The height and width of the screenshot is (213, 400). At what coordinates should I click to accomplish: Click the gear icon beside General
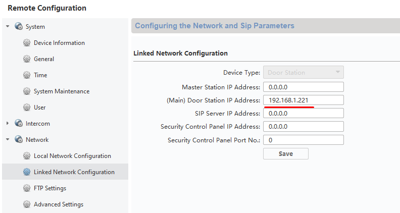click(x=27, y=59)
